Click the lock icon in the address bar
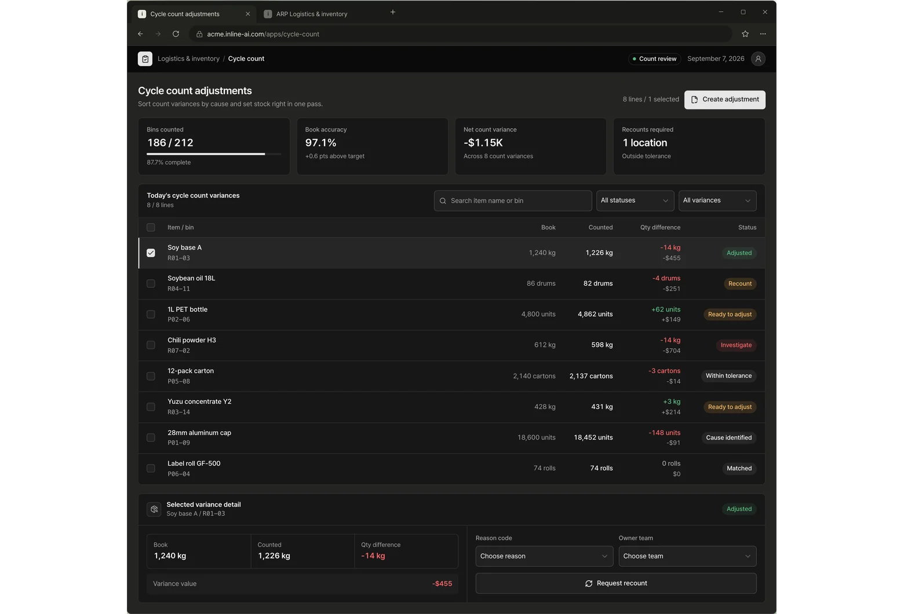The image size is (904, 614). (199, 34)
